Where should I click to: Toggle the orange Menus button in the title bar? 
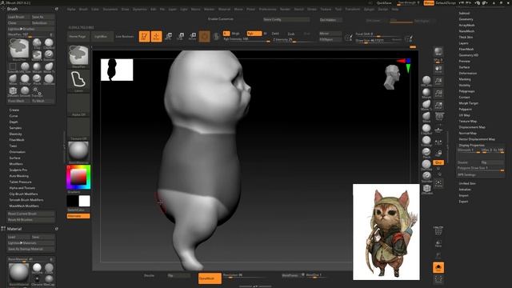click(429, 3)
